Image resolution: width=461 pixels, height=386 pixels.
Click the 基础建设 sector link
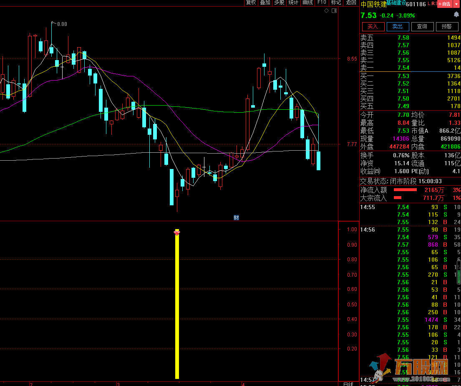click(396, 3)
